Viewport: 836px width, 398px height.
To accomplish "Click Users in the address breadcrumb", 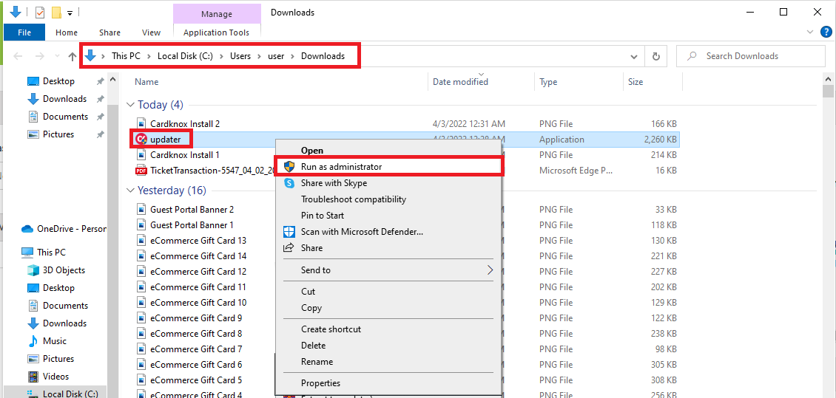I will (240, 56).
